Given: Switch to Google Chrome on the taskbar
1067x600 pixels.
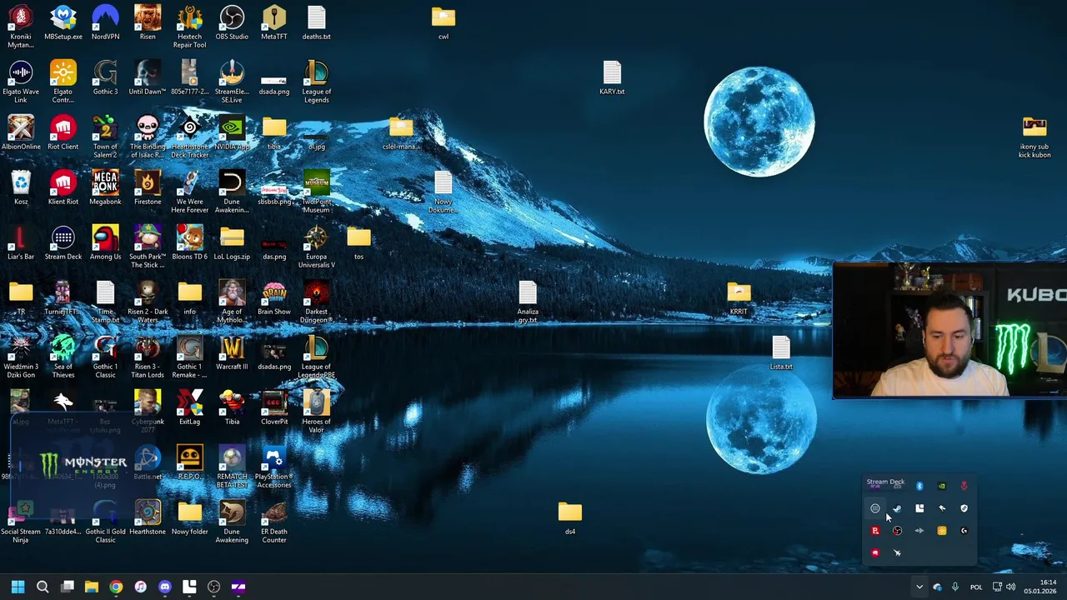Looking at the screenshot, I should pyautogui.click(x=116, y=587).
